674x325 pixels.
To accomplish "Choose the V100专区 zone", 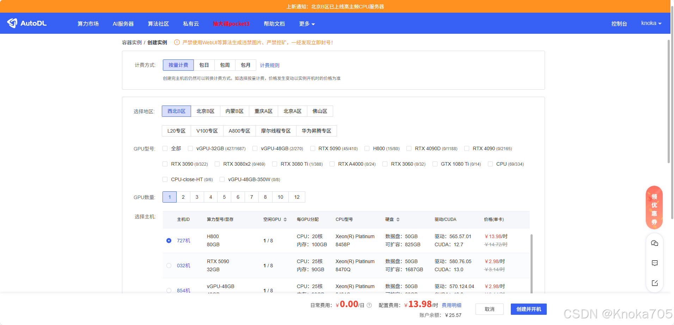I will pyautogui.click(x=207, y=131).
